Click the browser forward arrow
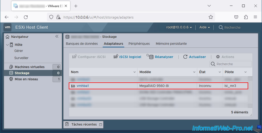Viewport: 262px width, 133px height. pos(16,17)
